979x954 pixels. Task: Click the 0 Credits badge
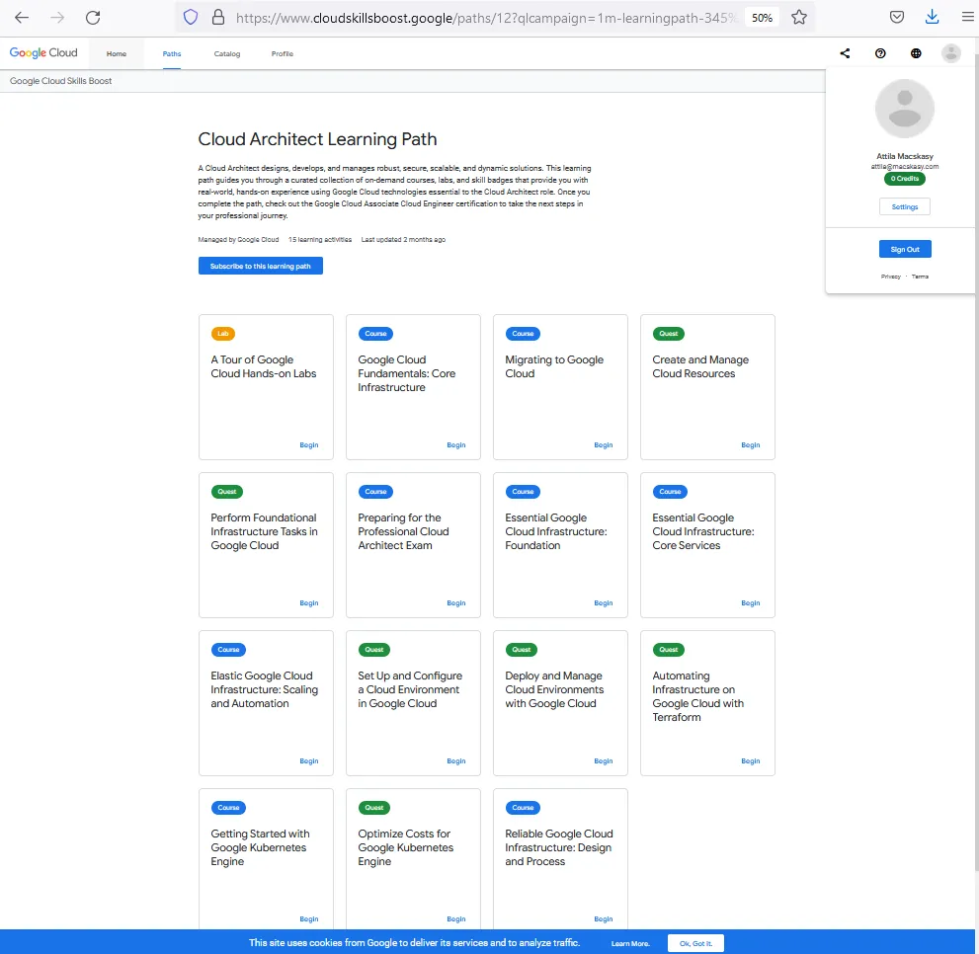pyautogui.click(x=905, y=179)
